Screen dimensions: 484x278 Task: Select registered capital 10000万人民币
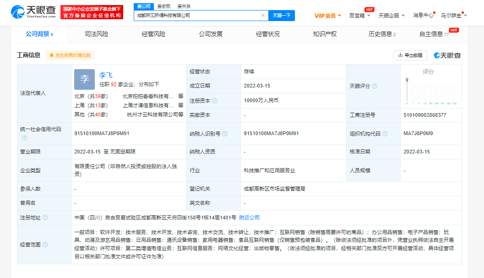click(261, 100)
